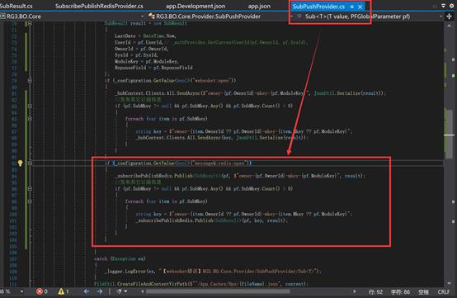Screen dimensions: 457x298
Task: Click the _subscribePublishRedis.Publish line 94
Action: [x=240, y=176]
